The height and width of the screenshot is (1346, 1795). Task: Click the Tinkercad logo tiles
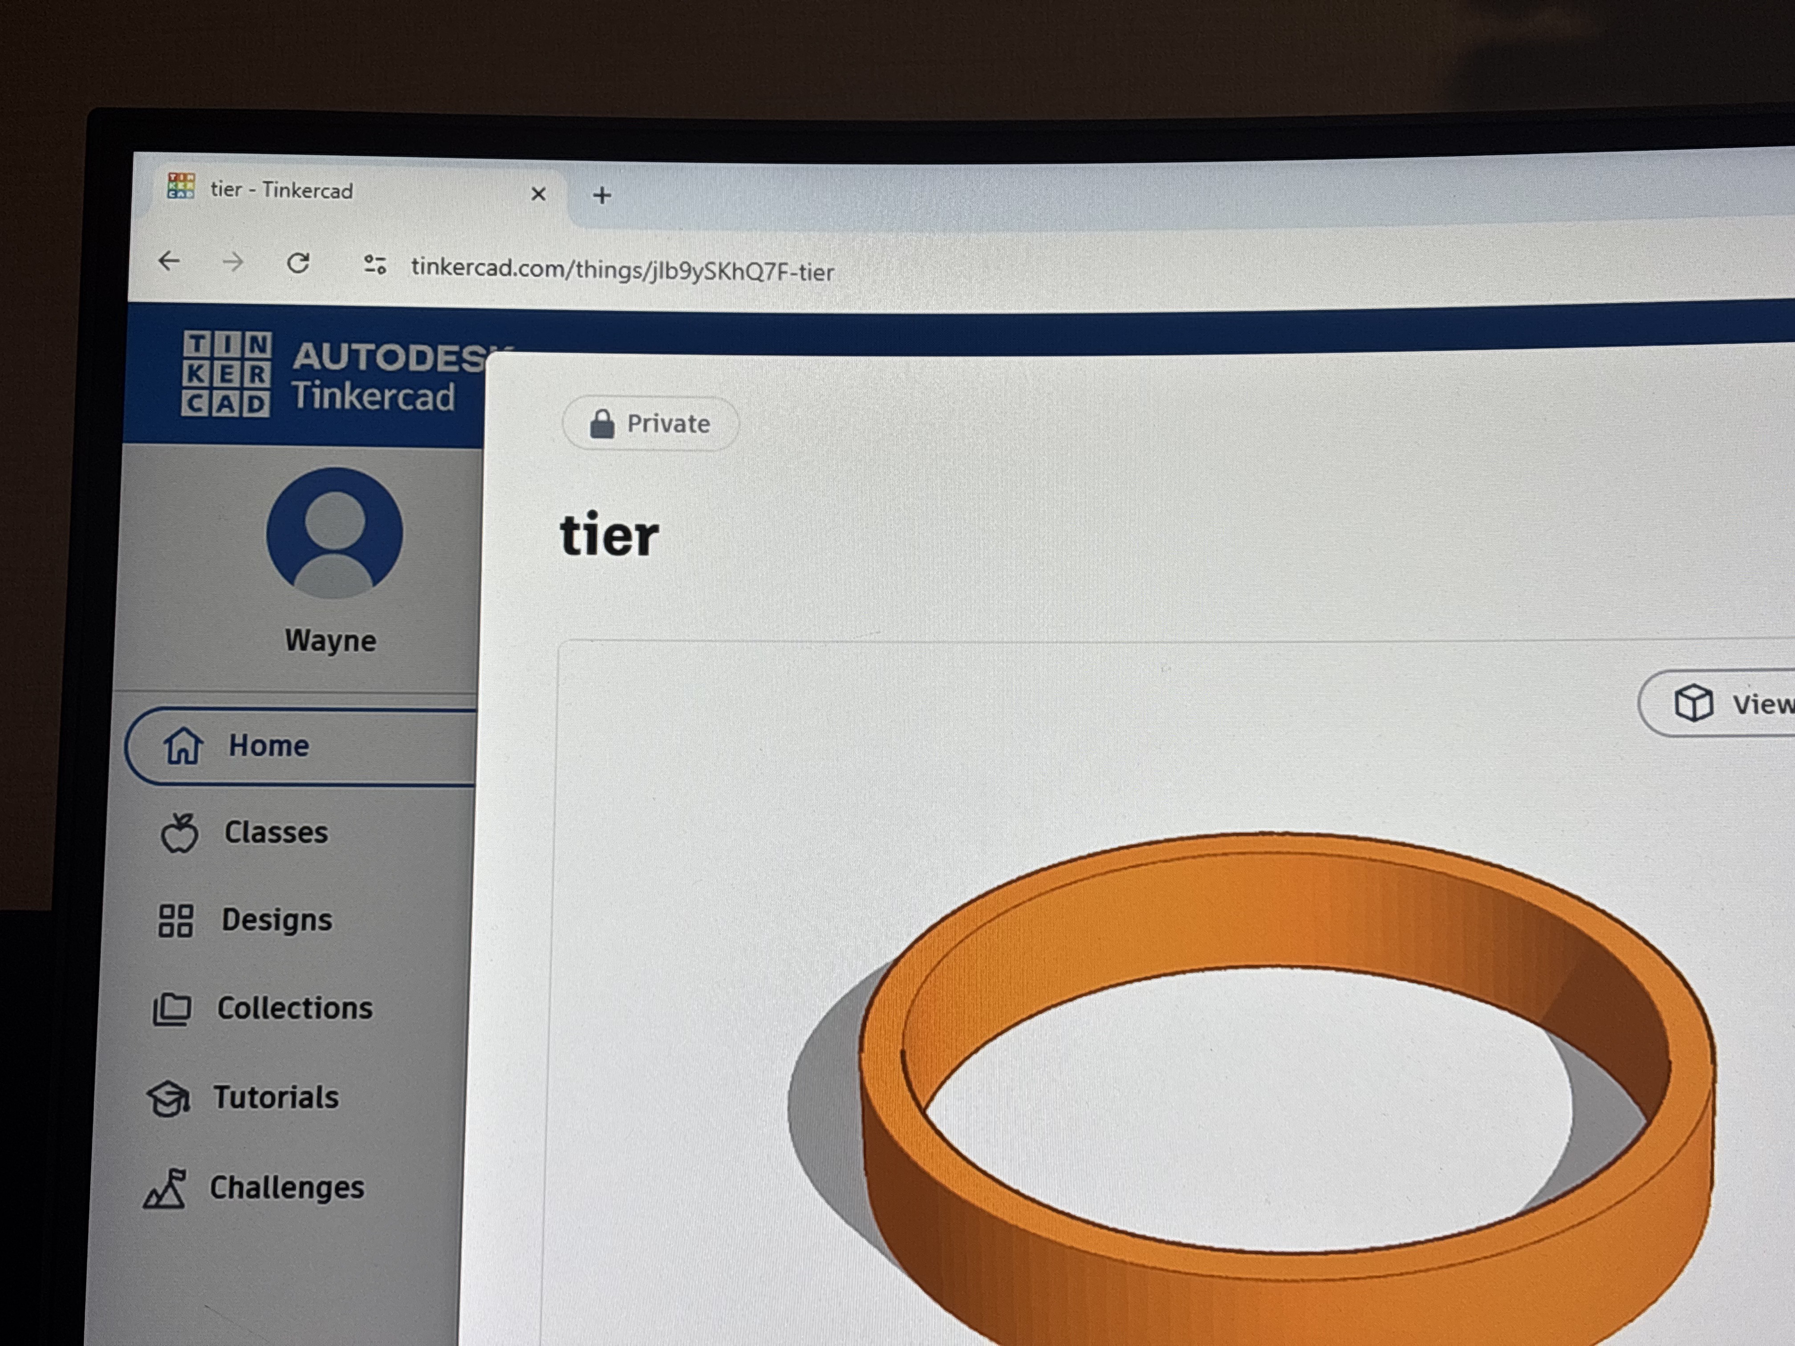tap(227, 373)
